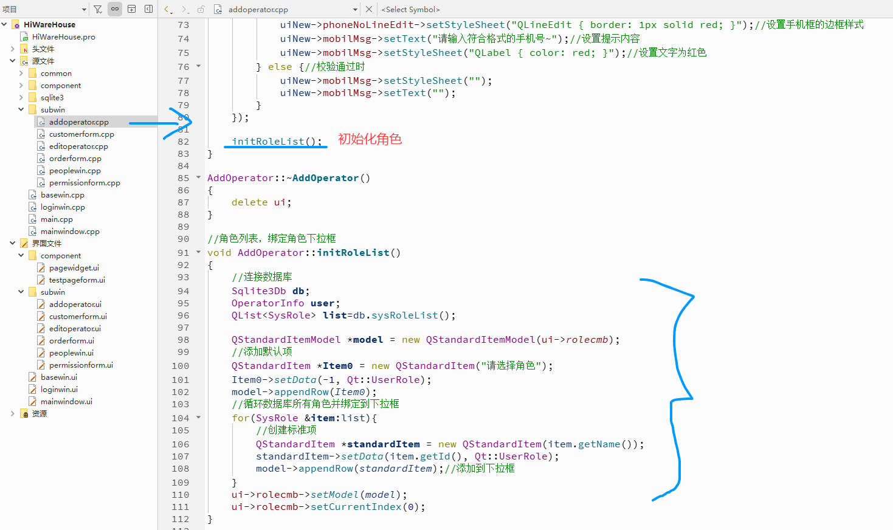Click the file writable lock icon
This screenshot has height=530, width=893.
(201, 9)
